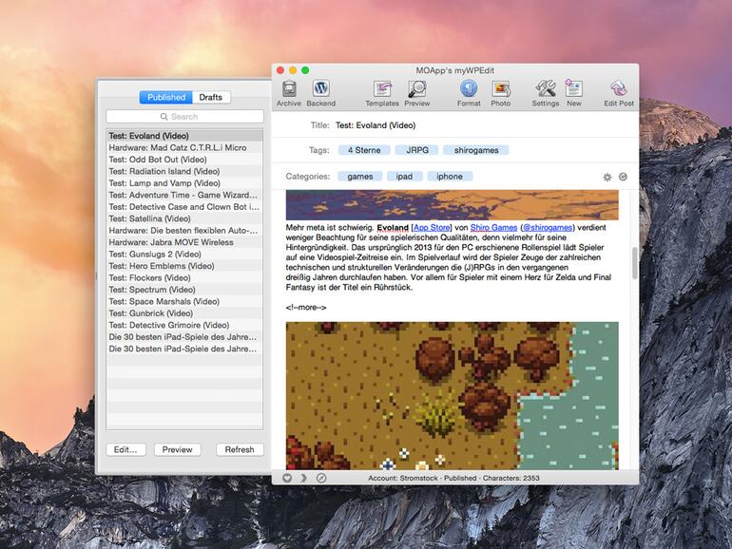Select post 'Test: Evoland (Video)' in list
This screenshot has height=549, width=732.
tap(184, 136)
